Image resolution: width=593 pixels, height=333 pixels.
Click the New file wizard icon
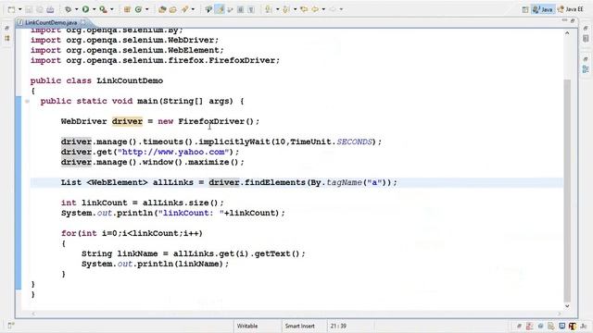11,9
